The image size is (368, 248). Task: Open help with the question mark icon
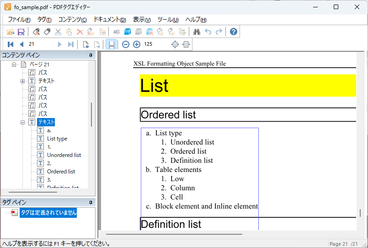click(233, 32)
